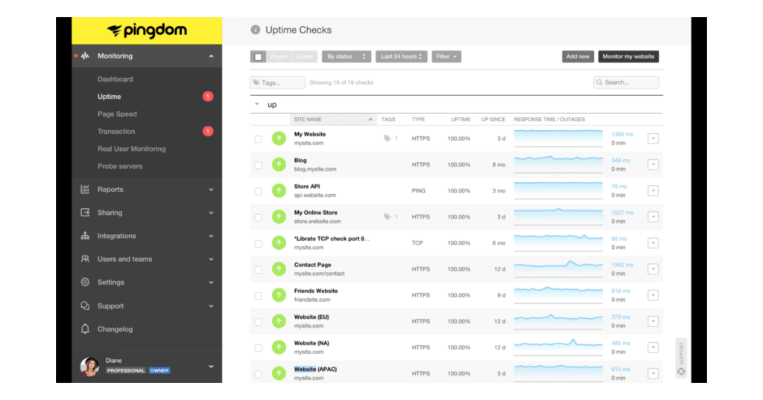
Task: Check the box for My Website
Action: (x=259, y=139)
